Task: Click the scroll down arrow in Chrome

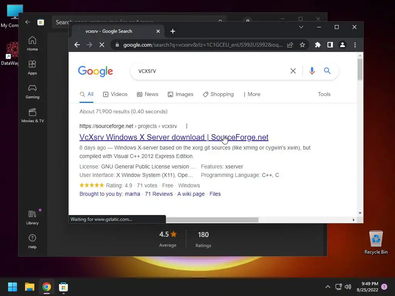Action: click(360, 213)
